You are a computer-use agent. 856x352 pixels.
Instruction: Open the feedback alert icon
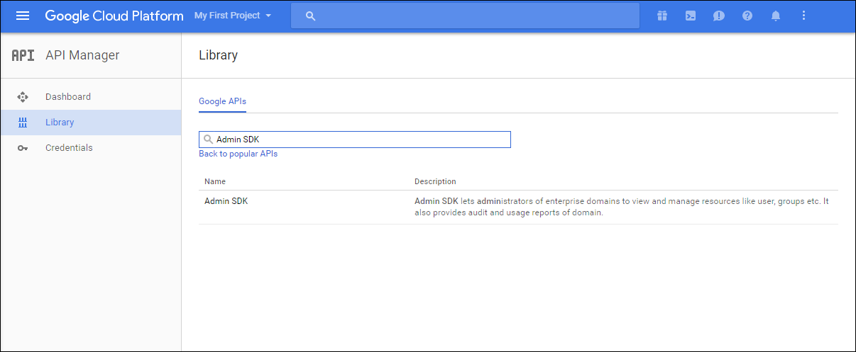(719, 16)
